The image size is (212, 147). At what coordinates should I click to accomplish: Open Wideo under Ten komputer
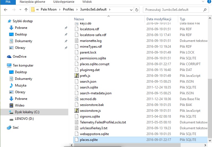[x=20, y=105]
